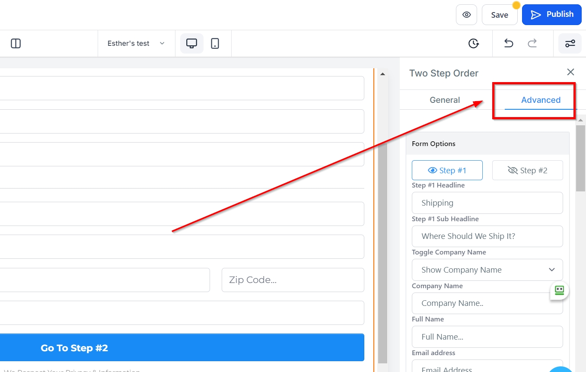Viewport: 586px width, 372px height.
Task: Toggle Step #2 visibility button
Action: (x=527, y=170)
